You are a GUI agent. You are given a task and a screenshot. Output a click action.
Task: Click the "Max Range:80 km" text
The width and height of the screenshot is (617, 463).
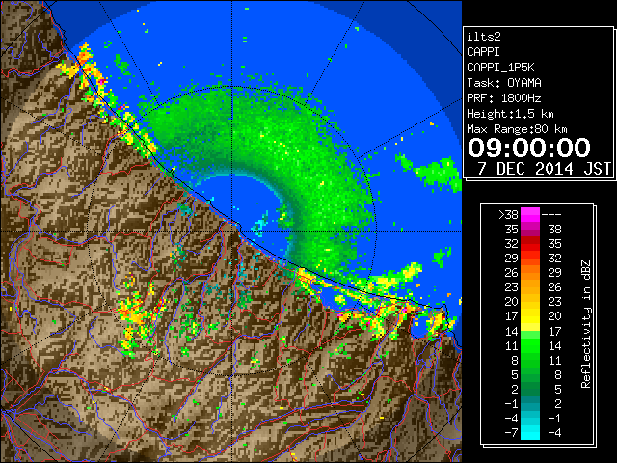(x=517, y=129)
